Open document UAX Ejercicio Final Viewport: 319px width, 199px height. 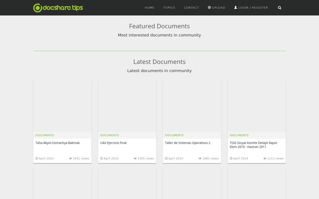(113, 143)
